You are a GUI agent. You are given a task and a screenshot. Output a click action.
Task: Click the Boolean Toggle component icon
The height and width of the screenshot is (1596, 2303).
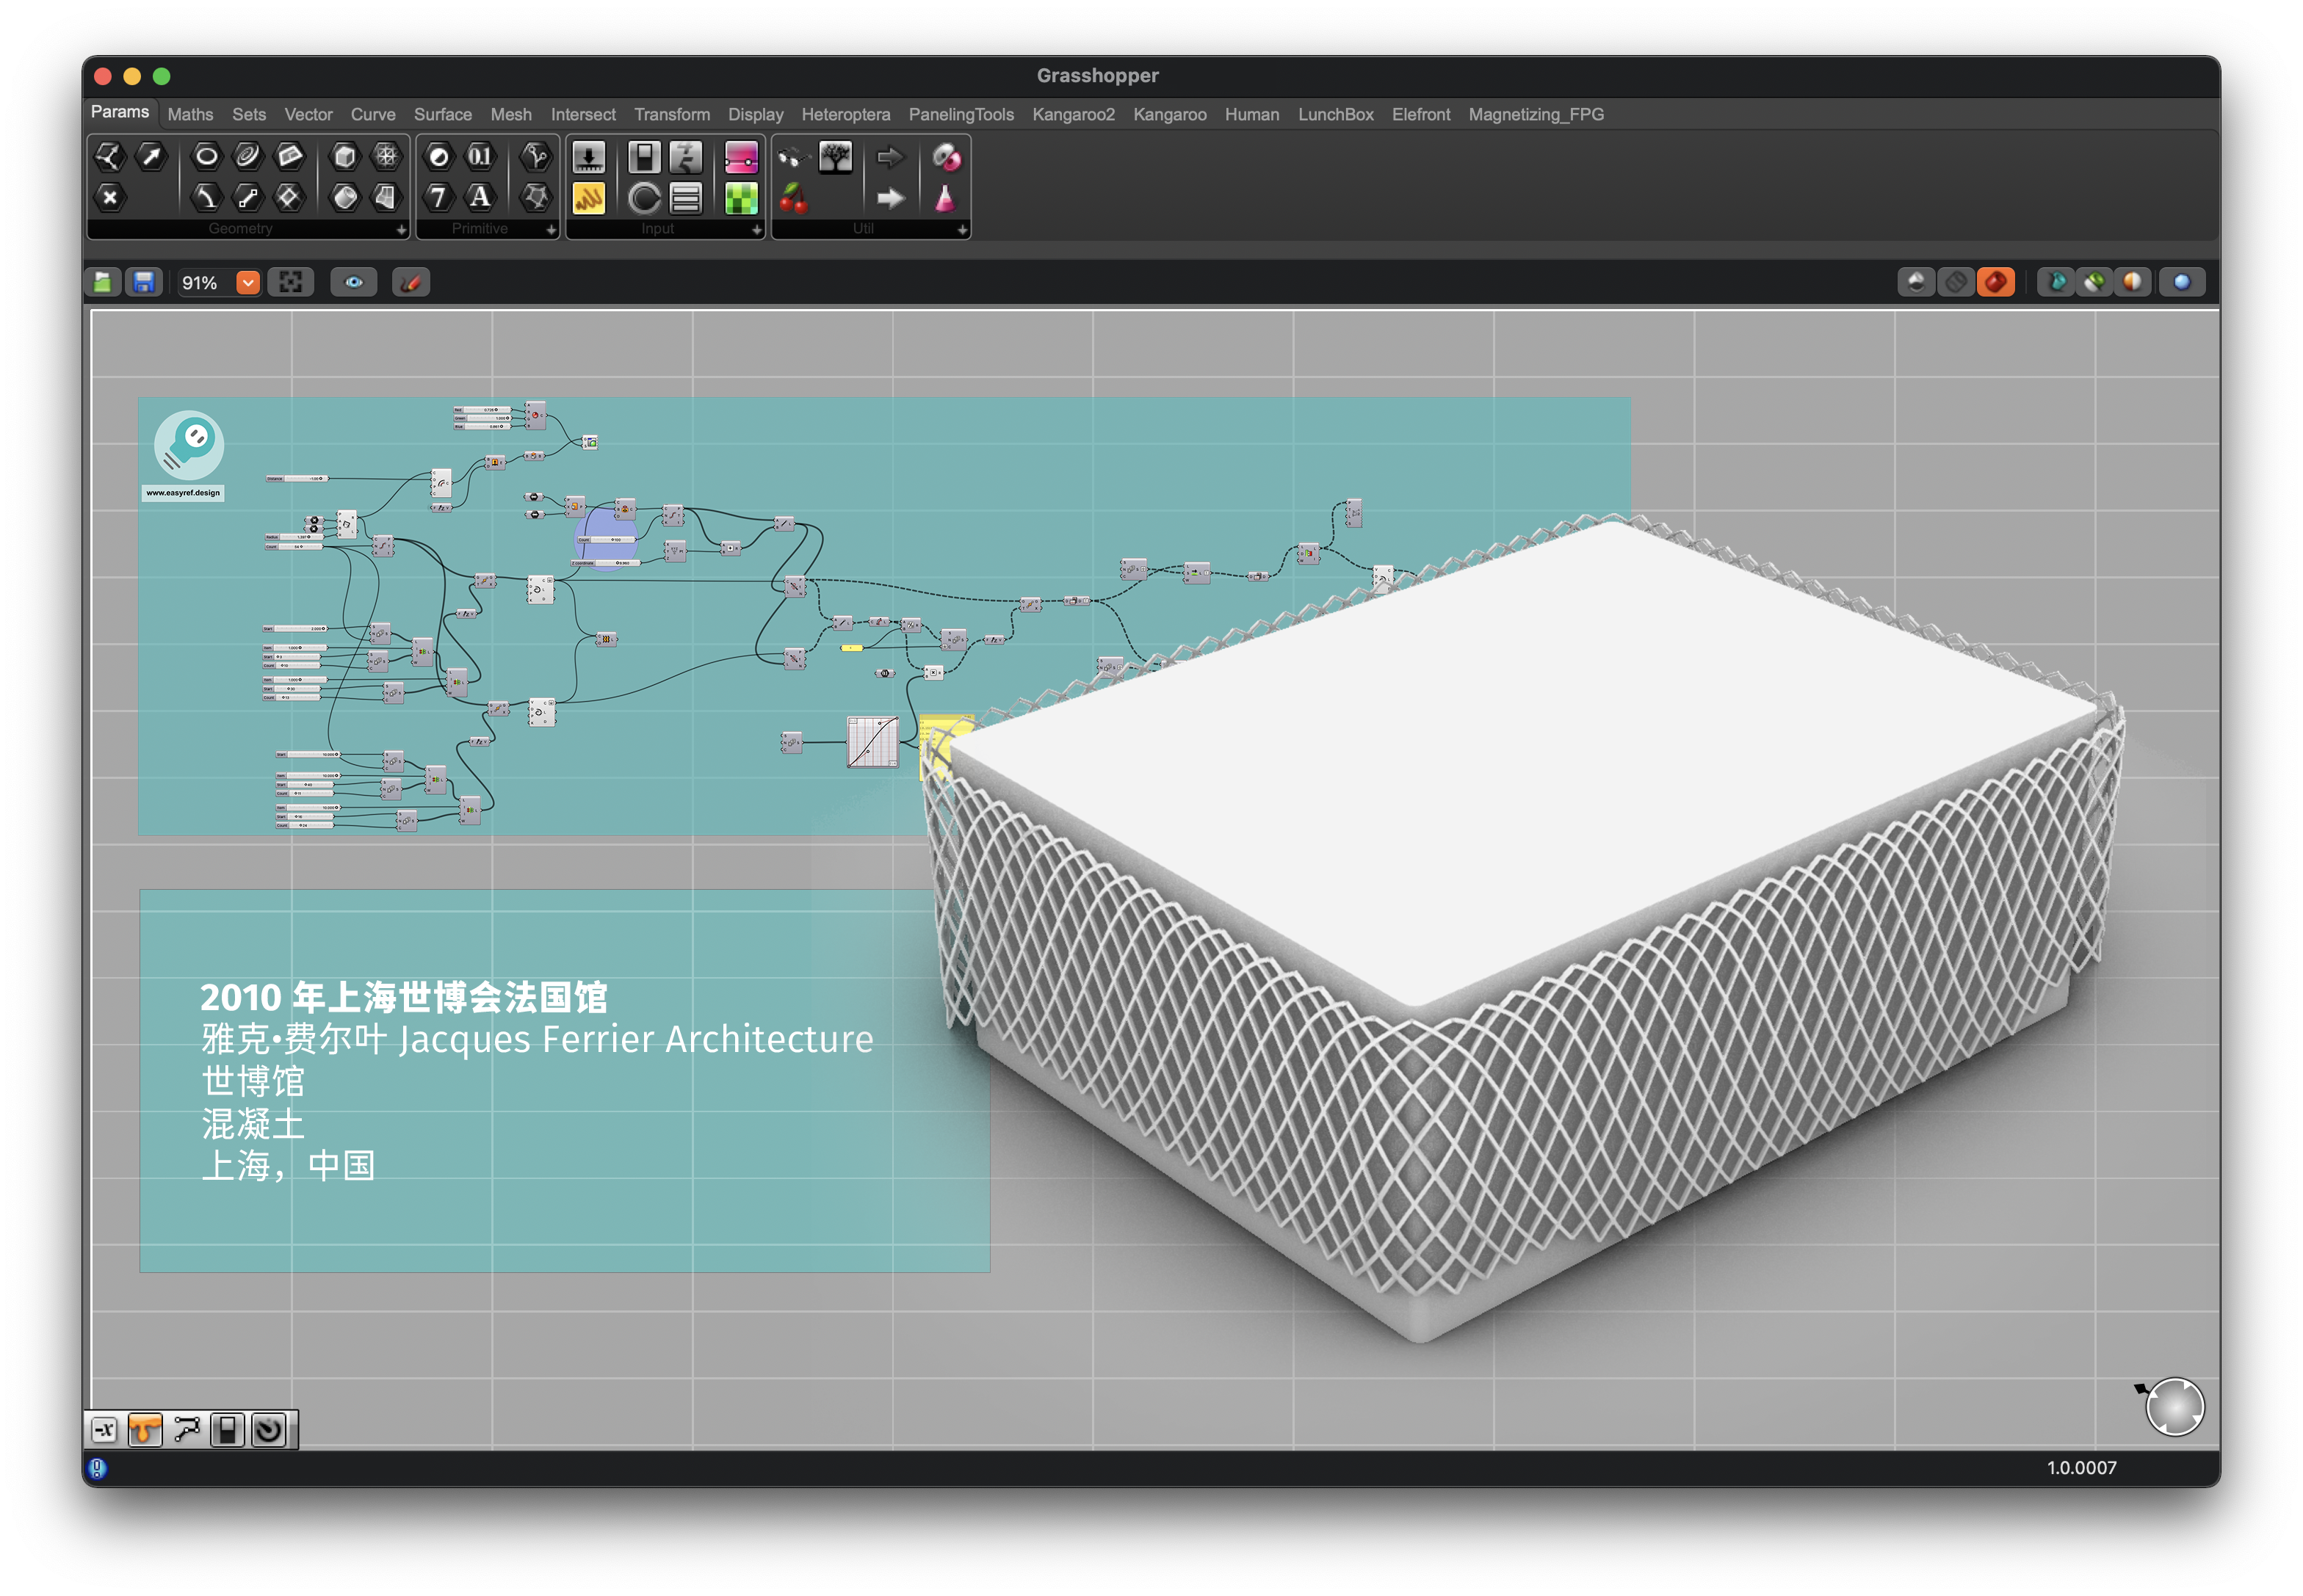tap(644, 157)
